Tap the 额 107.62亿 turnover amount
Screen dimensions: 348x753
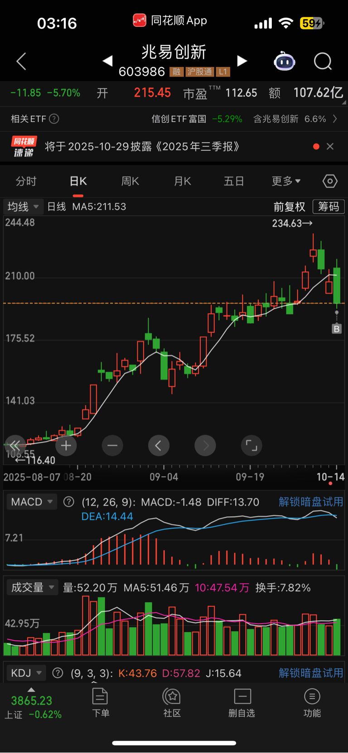tap(306, 93)
